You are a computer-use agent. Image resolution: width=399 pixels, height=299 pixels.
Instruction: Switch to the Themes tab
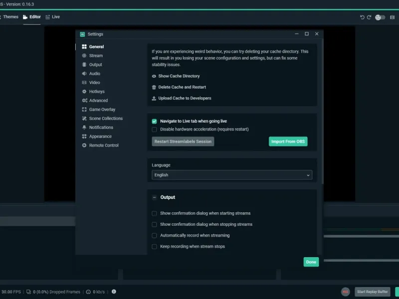click(9, 17)
